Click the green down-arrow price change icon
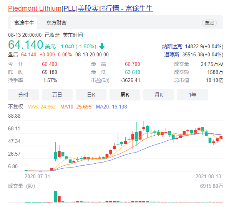The image size is (239, 207). 102,46
